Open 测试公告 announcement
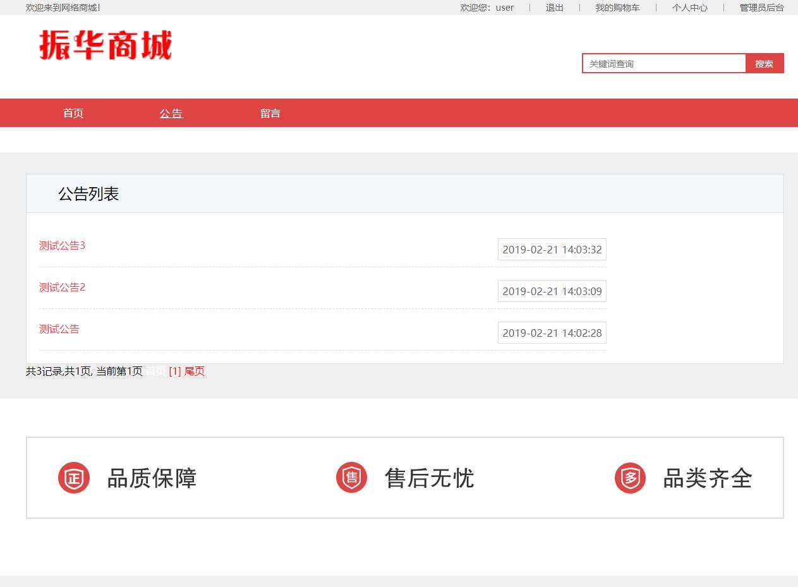 (59, 329)
